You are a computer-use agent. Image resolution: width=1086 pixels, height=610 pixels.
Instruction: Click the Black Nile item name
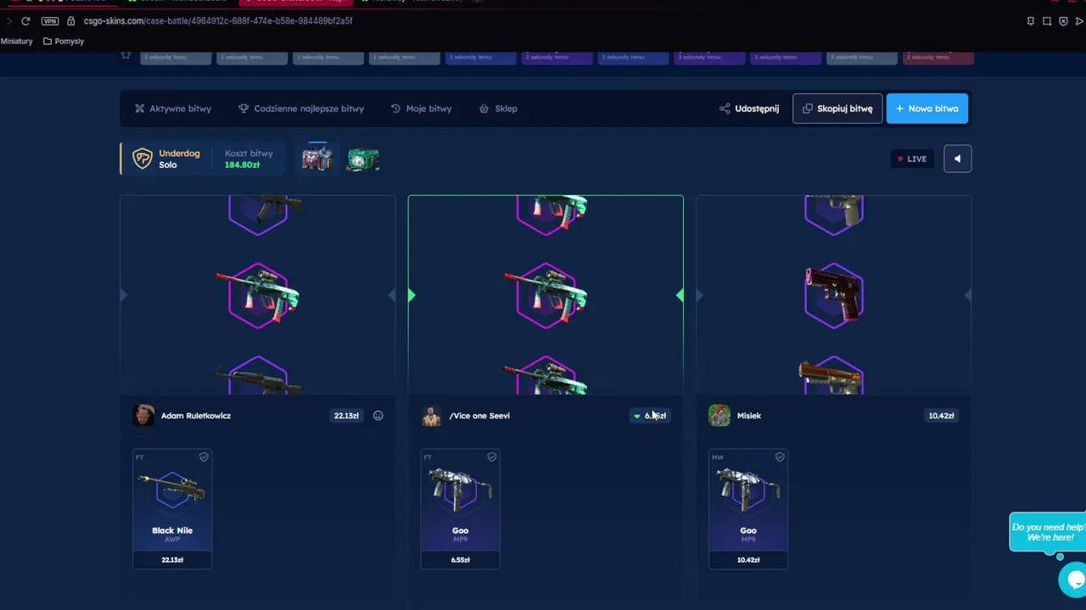(172, 530)
